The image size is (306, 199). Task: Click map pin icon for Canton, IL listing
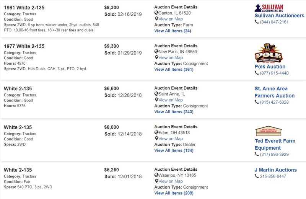click(x=156, y=19)
